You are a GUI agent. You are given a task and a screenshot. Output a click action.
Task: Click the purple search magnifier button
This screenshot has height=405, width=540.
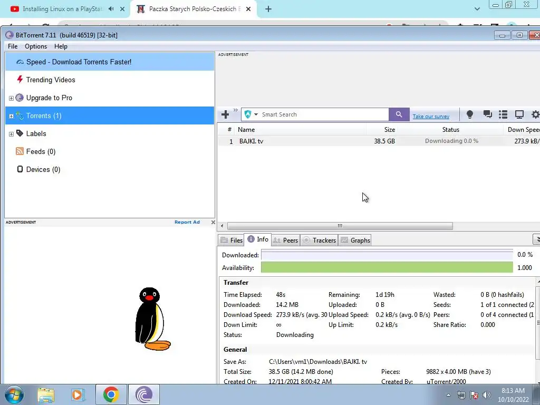[399, 114]
